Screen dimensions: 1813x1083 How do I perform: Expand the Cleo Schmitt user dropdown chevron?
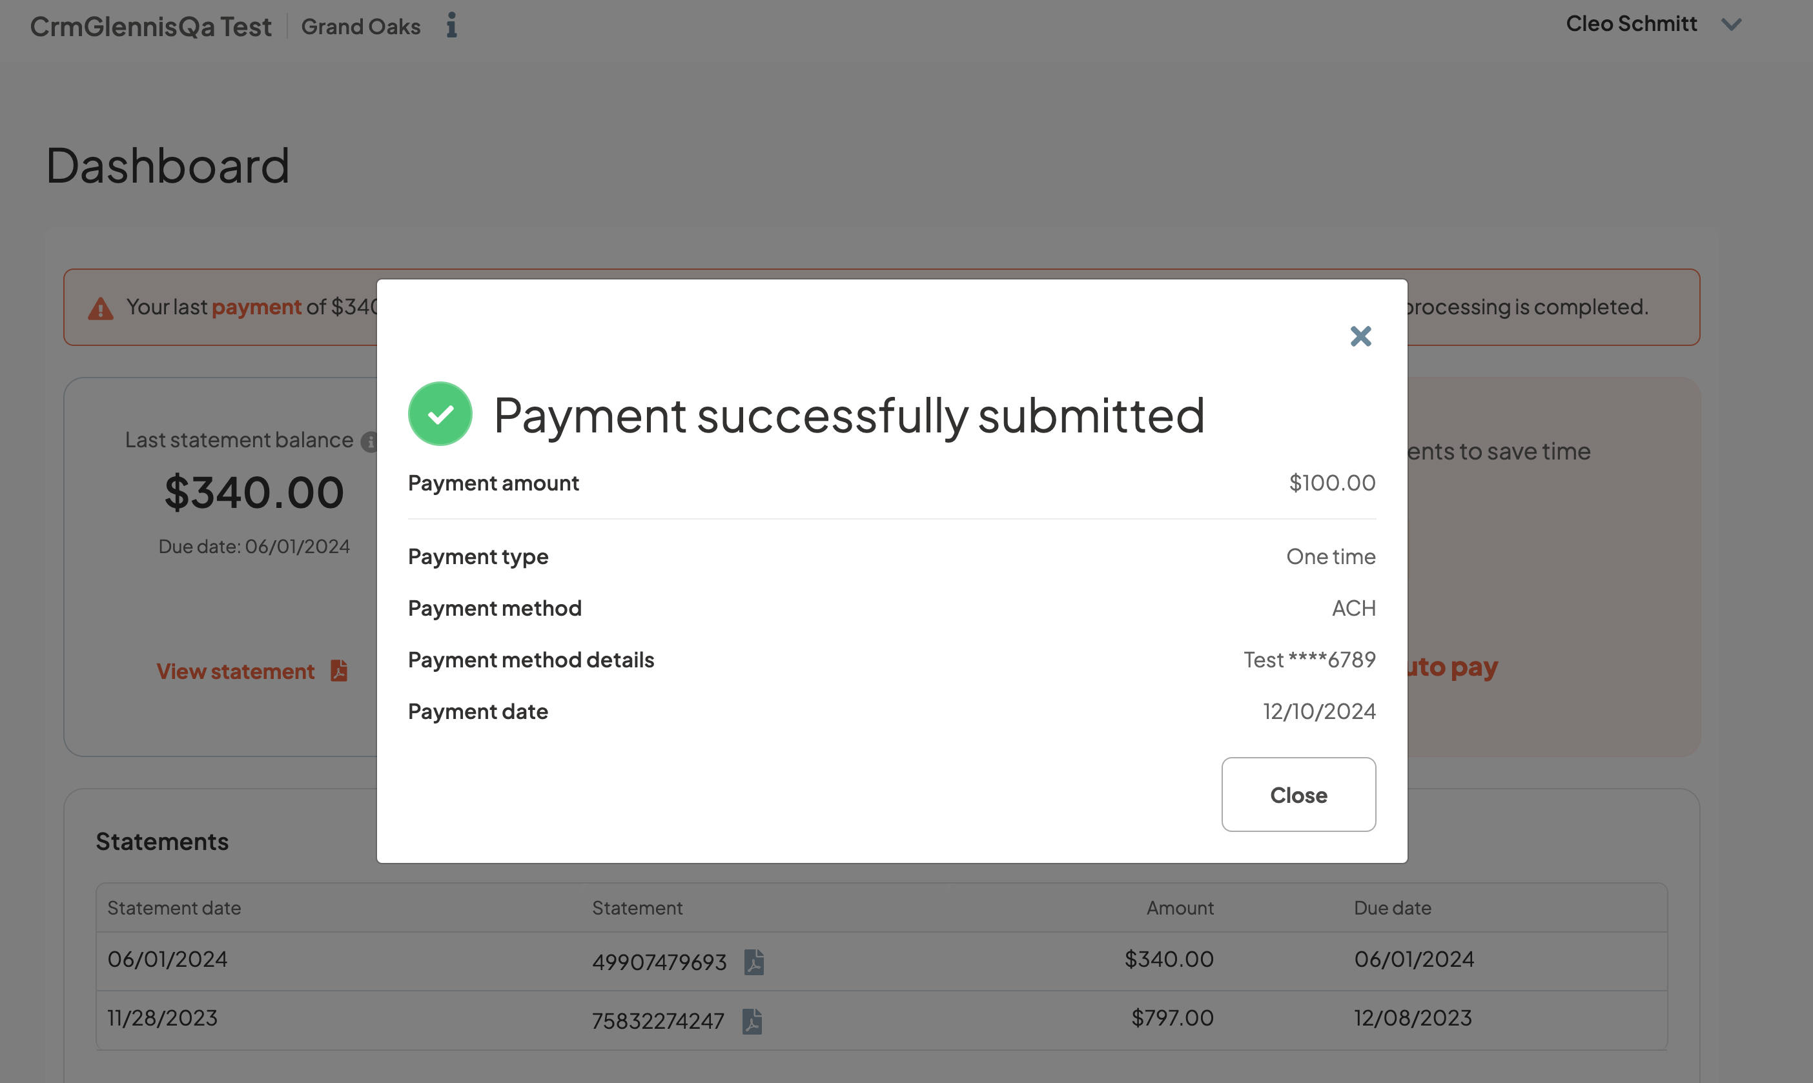(1731, 25)
